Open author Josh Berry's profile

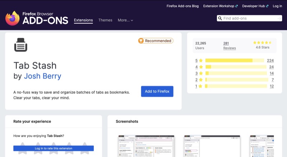coord(42,76)
